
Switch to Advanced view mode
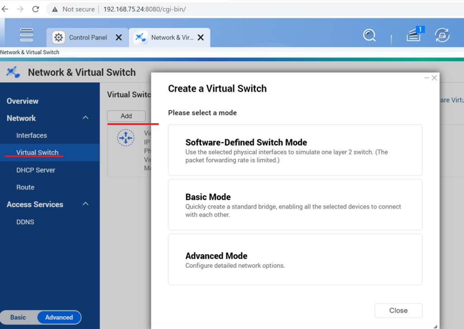click(x=59, y=317)
